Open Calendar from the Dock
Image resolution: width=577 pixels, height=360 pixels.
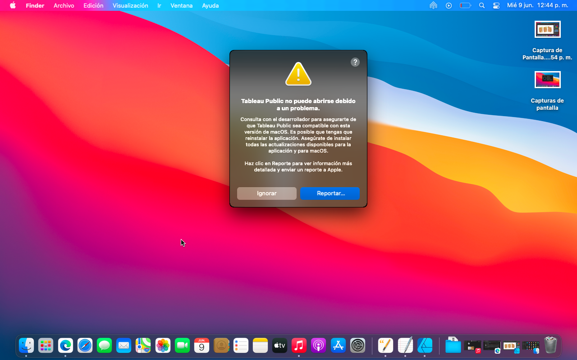(201, 346)
